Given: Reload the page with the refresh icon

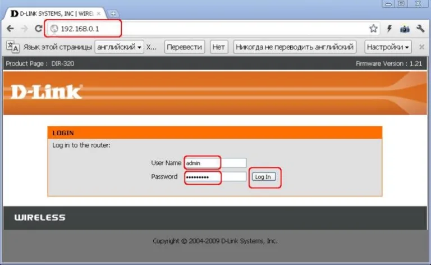Looking at the screenshot, I should (39, 28).
